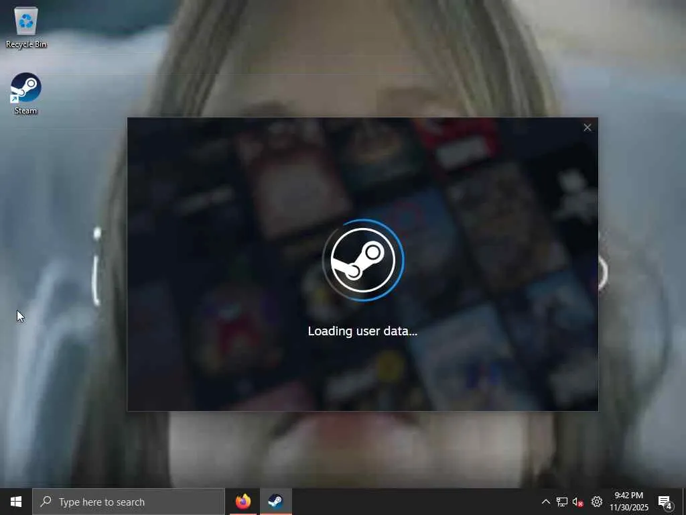
Task: Click the muted volume tray icon
Action: [578, 502]
